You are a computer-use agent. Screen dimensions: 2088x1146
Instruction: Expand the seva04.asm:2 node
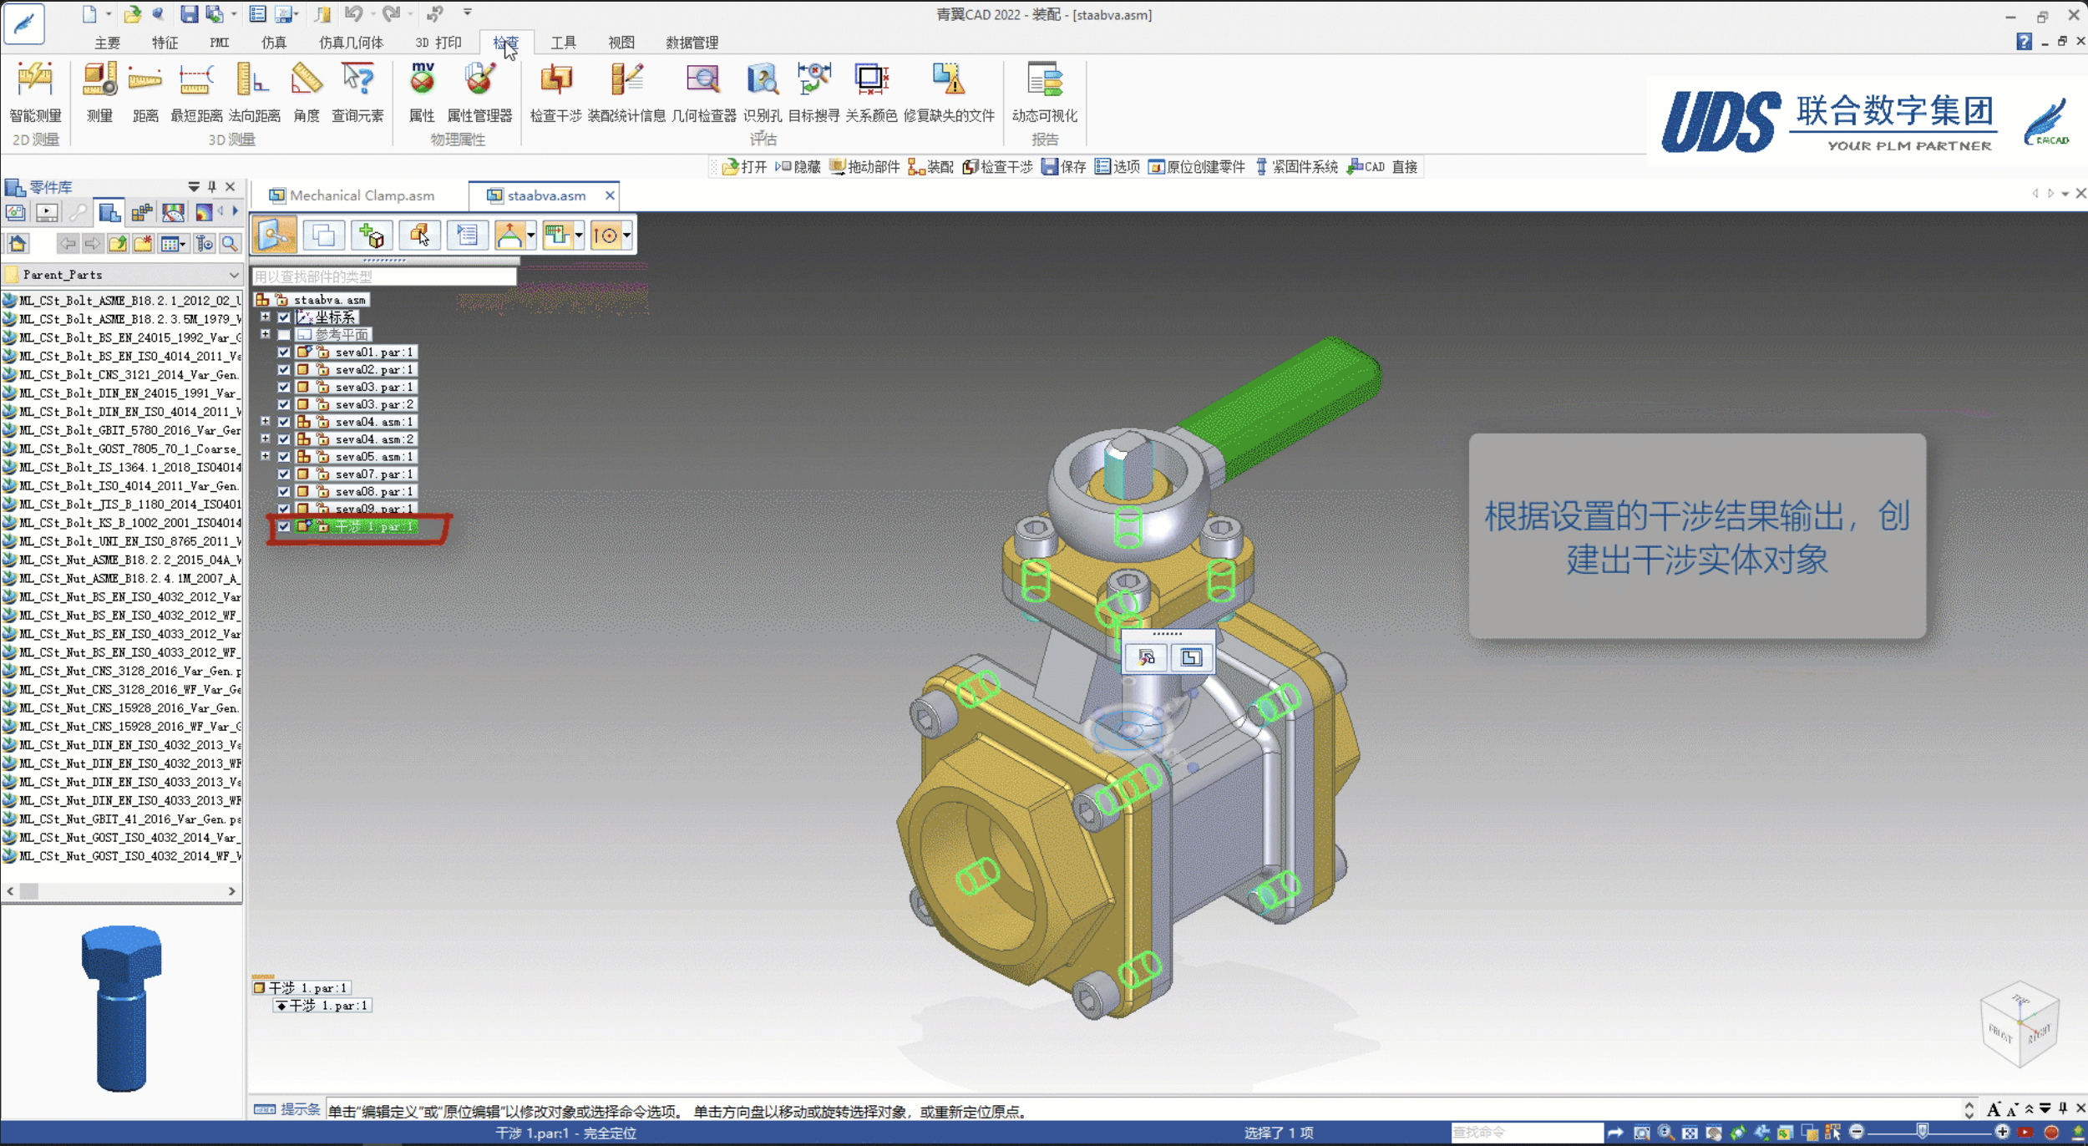266,439
